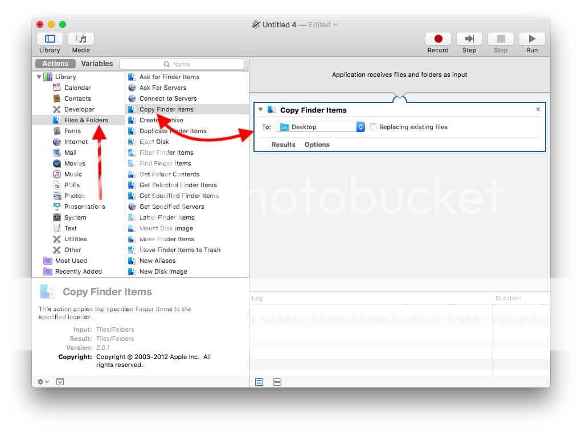Image resolution: width=582 pixels, height=433 pixels.
Task: Select the Fonts category icon
Action: click(57, 131)
